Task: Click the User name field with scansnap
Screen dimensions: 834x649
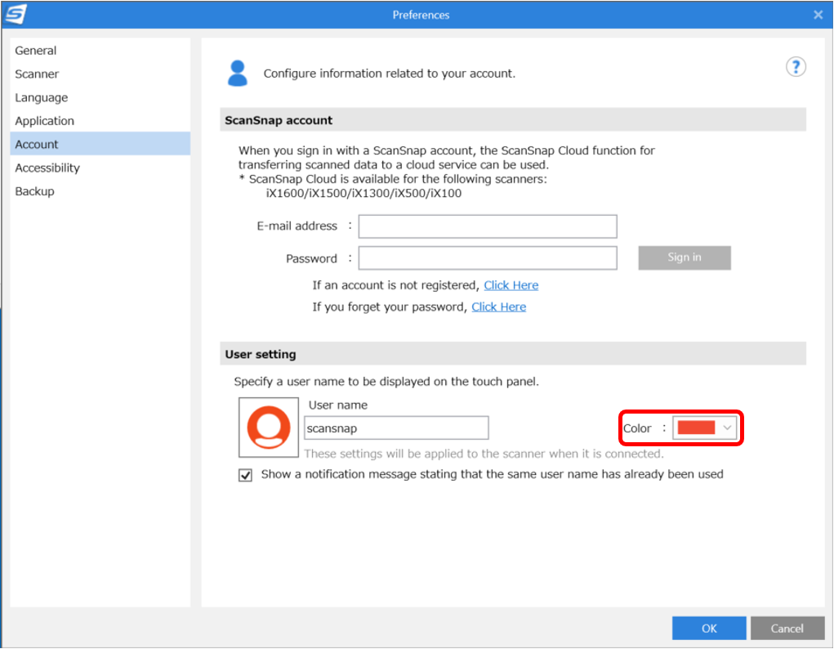Action: (x=395, y=428)
